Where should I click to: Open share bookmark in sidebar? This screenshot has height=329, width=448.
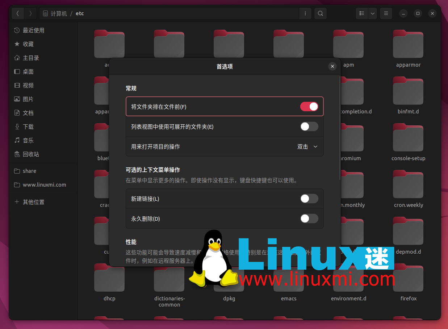tap(43, 171)
